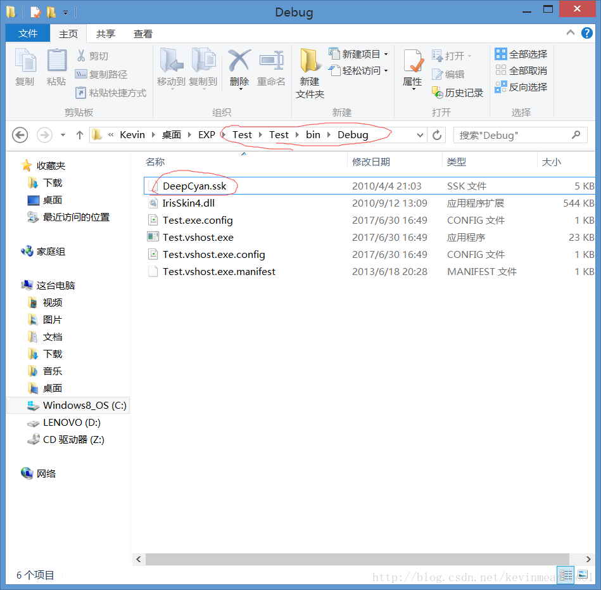
Task: Switch to the Home (主页) tab
Action: [68, 34]
